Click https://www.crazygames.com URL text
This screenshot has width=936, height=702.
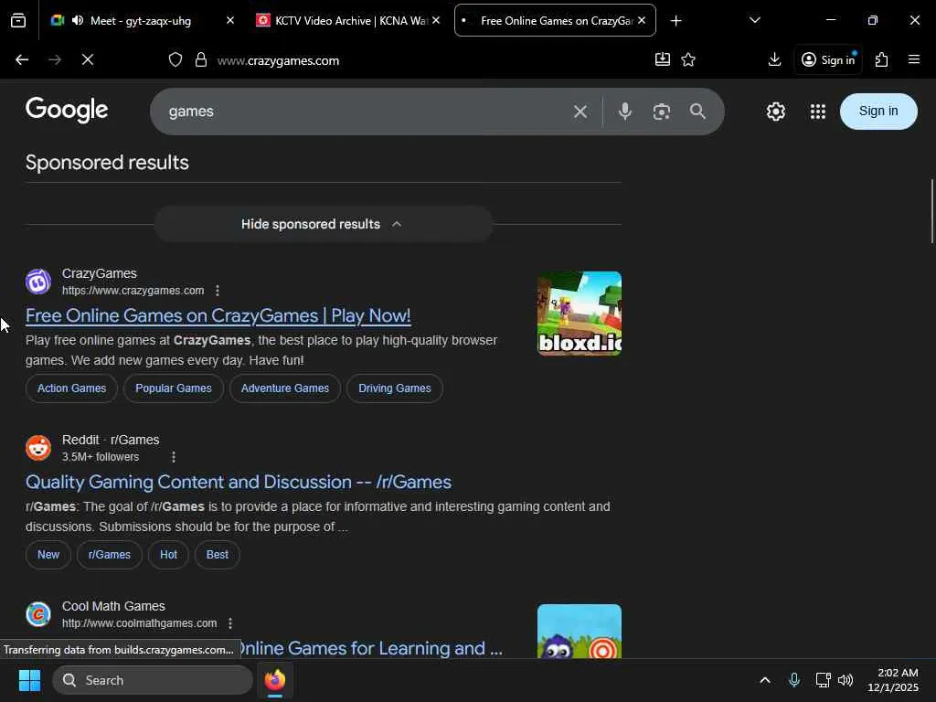tap(133, 291)
